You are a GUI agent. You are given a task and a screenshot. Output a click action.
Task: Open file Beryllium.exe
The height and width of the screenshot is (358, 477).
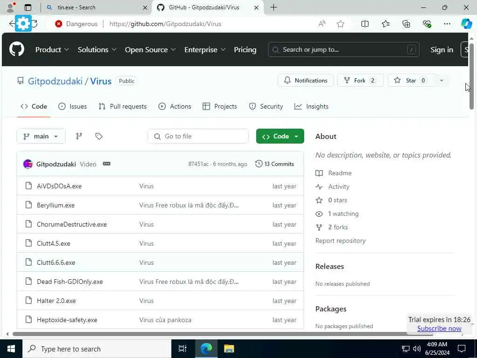[x=56, y=205]
